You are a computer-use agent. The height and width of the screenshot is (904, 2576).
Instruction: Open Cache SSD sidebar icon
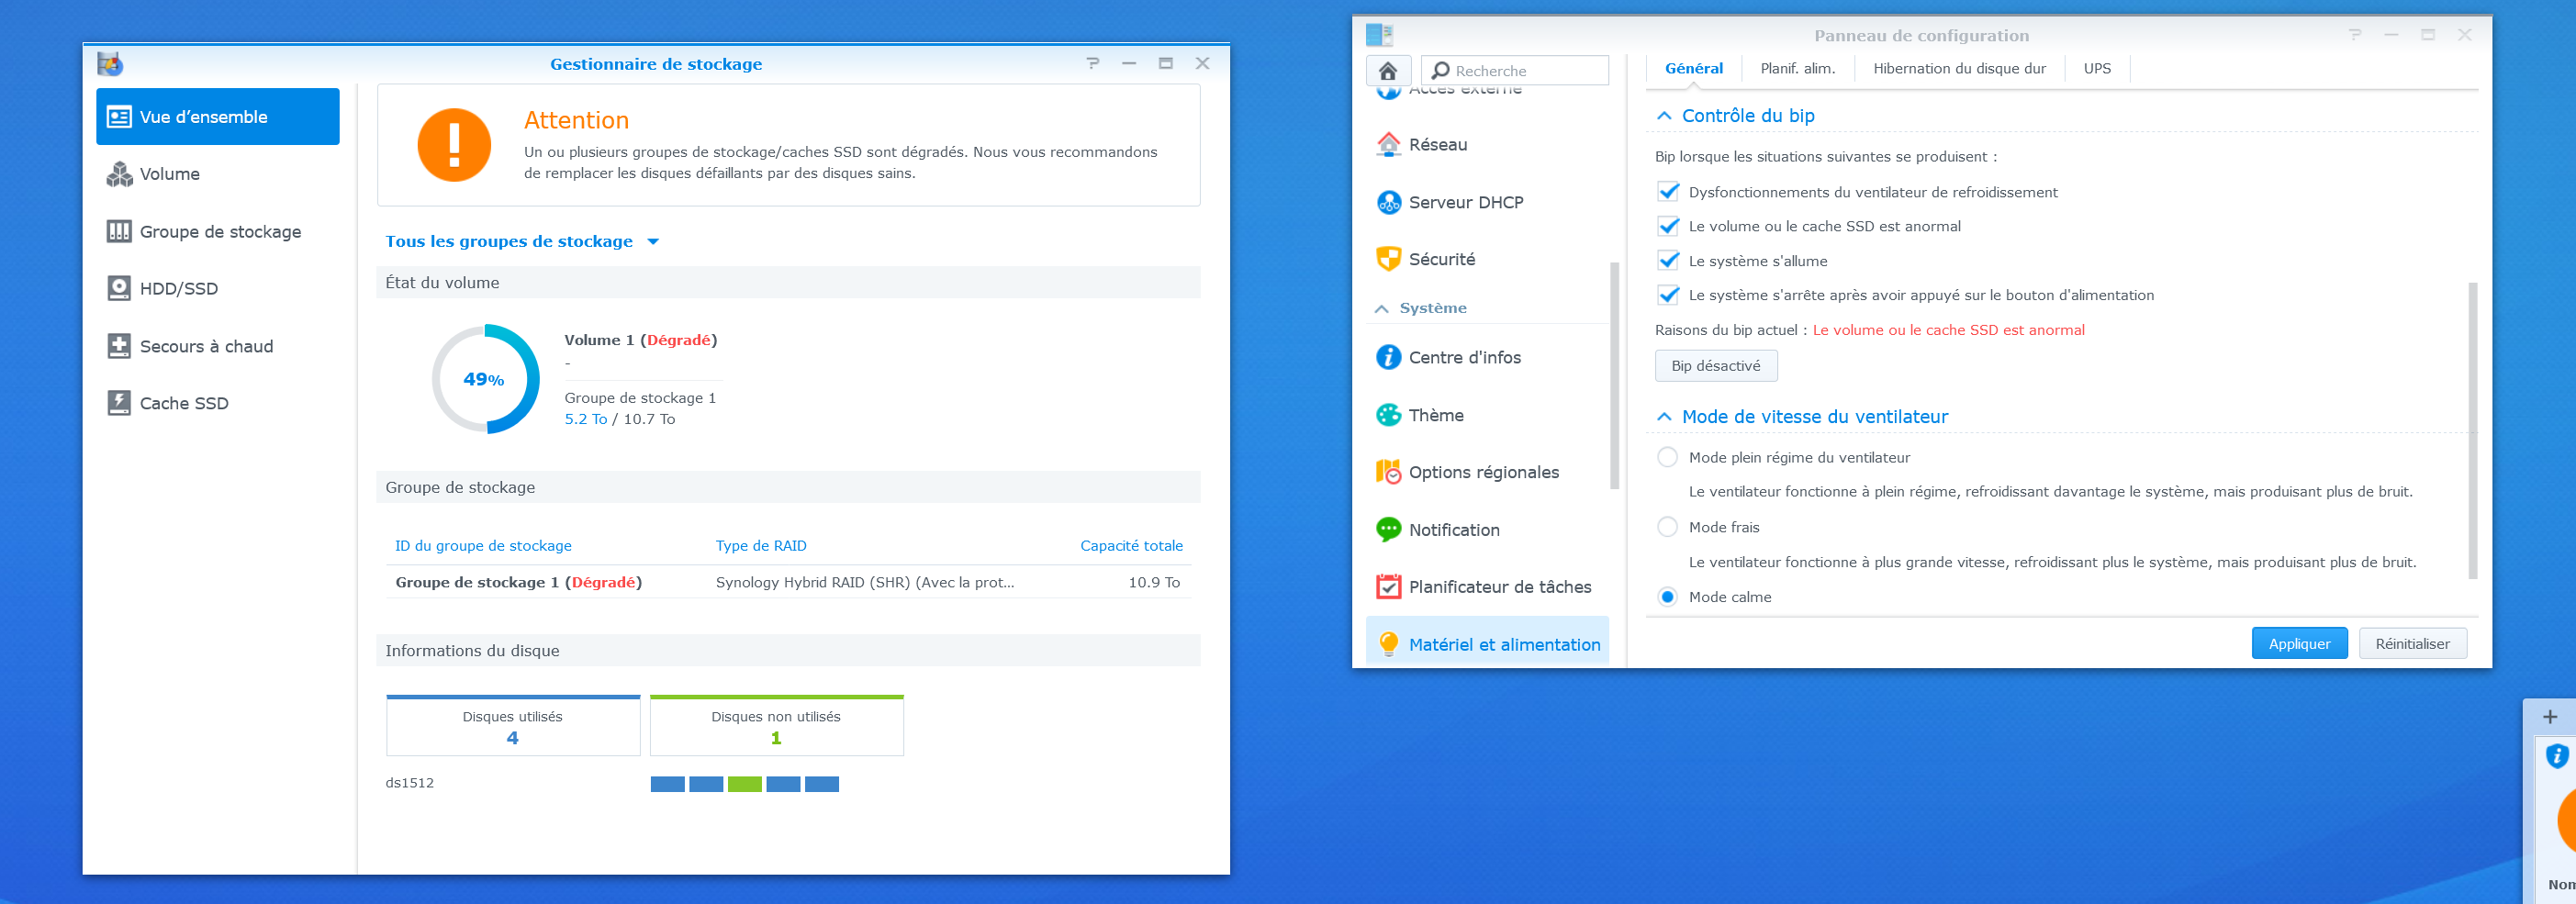(x=119, y=403)
